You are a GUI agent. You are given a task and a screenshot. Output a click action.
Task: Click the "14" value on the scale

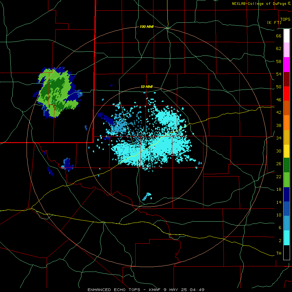coord(279,202)
